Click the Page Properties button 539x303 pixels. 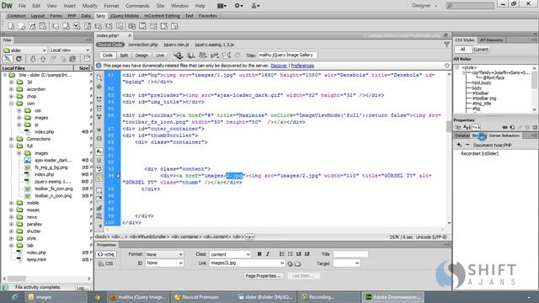click(x=264, y=276)
